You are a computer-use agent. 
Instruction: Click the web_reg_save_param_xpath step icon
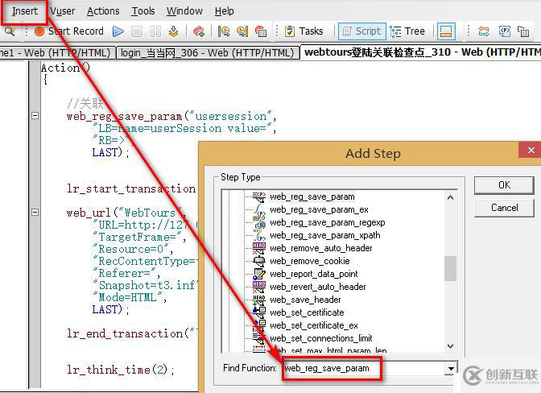(x=259, y=235)
